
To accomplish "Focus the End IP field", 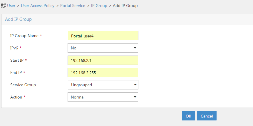I will [103, 73].
